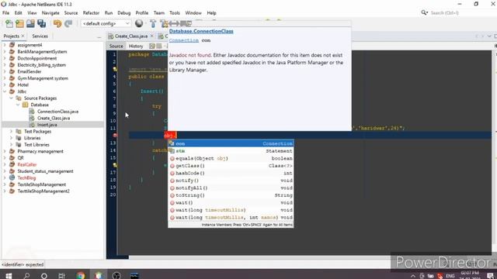
Task: Open the Window menu
Action: pos(193,13)
